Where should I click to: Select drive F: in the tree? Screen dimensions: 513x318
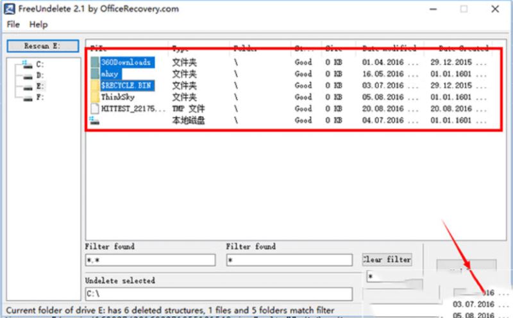[40, 97]
